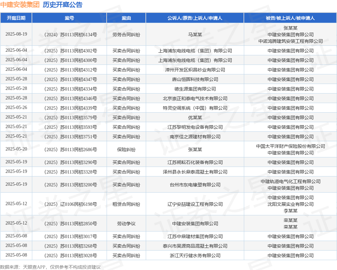
Task: Select date cell 2025-05-20
Action: point(16,149)
